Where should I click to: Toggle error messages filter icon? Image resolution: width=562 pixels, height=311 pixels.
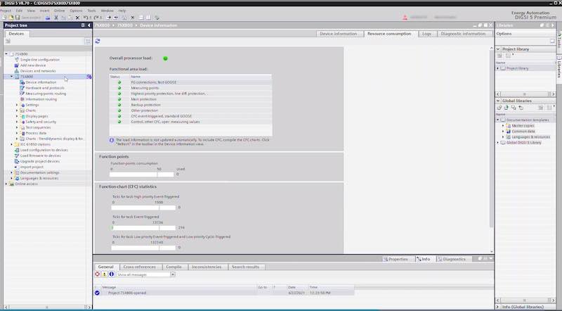click(97, 274)
